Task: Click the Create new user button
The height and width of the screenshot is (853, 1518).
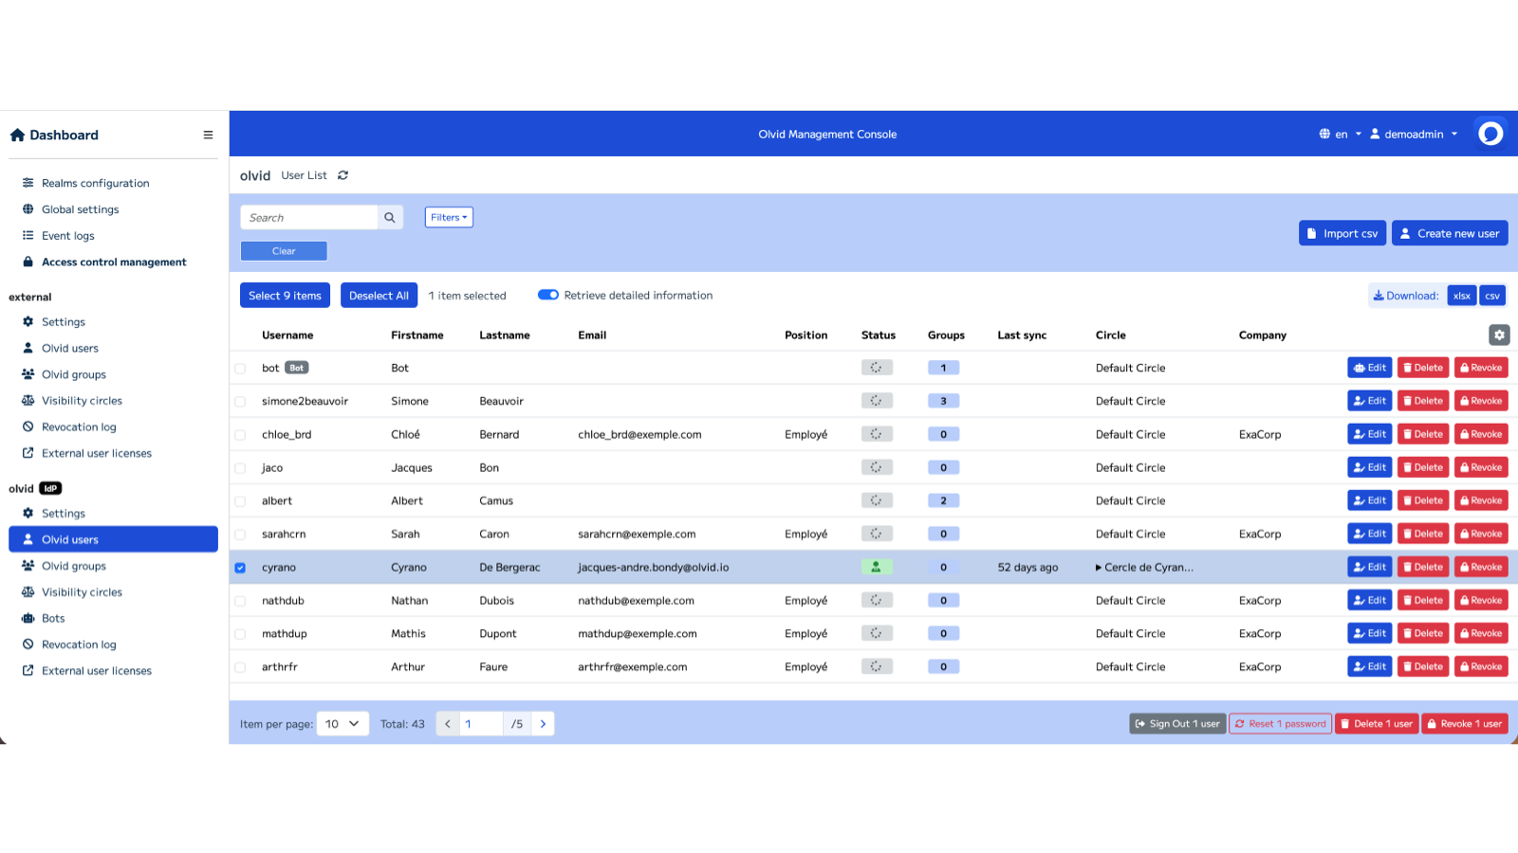Action: click(x=1449, y=232)
